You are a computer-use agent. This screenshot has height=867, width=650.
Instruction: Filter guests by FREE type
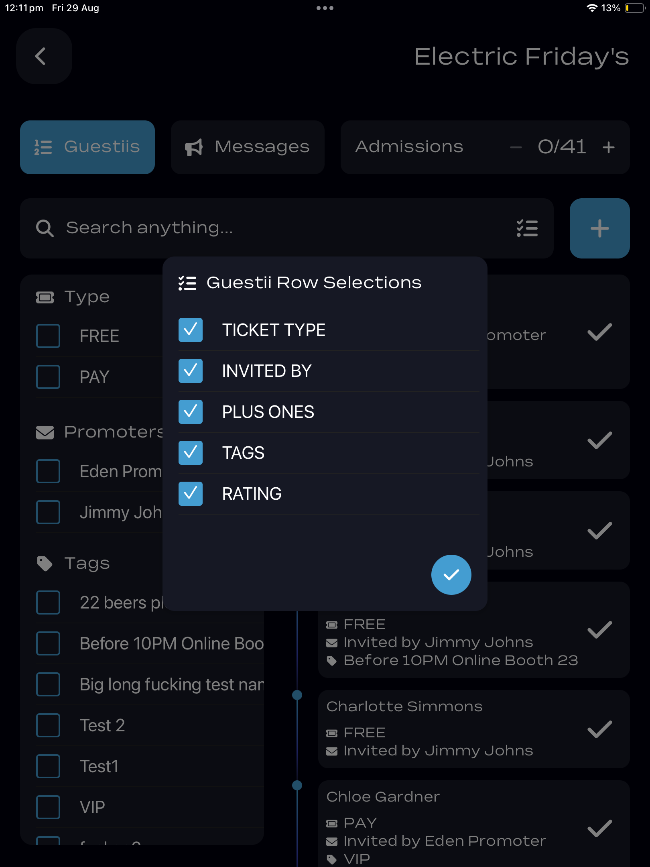tap(48, 336)
